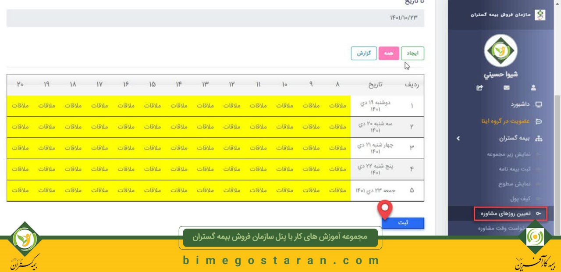Screen dimensions: 561x272
Task: Click the hour 13 ملاقات cell for پنج شنبه ۲۲ دی
Action: pyautogui.click(x=205, y=169)
